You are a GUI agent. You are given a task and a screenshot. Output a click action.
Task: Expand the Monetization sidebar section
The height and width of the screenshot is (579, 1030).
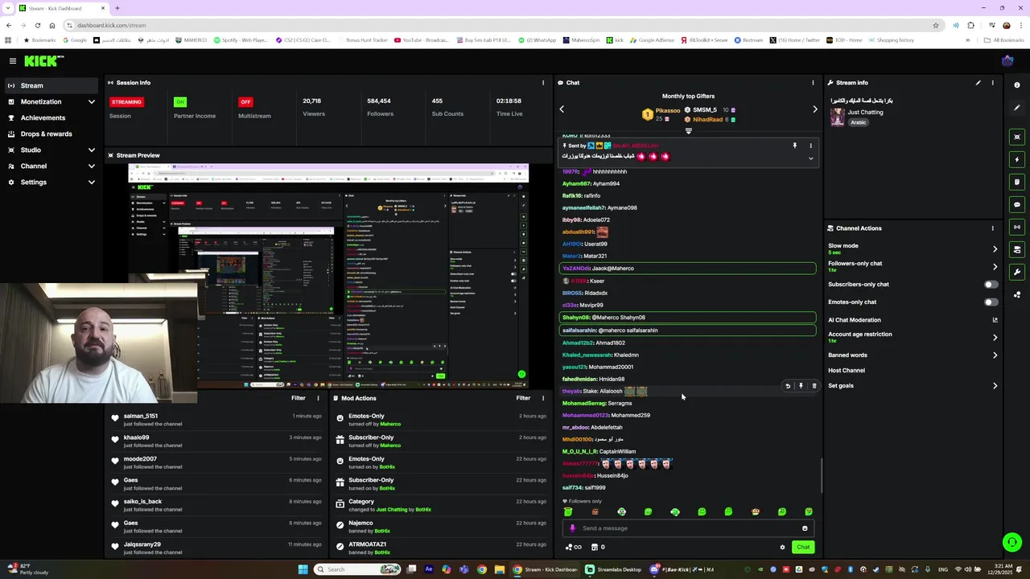coord(91,102)
